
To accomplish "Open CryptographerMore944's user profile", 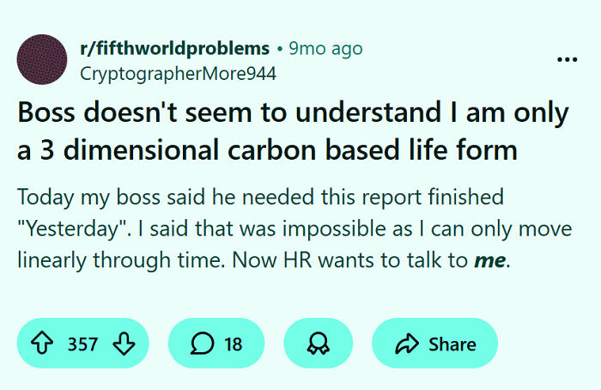I will click(x=178, y=74).
